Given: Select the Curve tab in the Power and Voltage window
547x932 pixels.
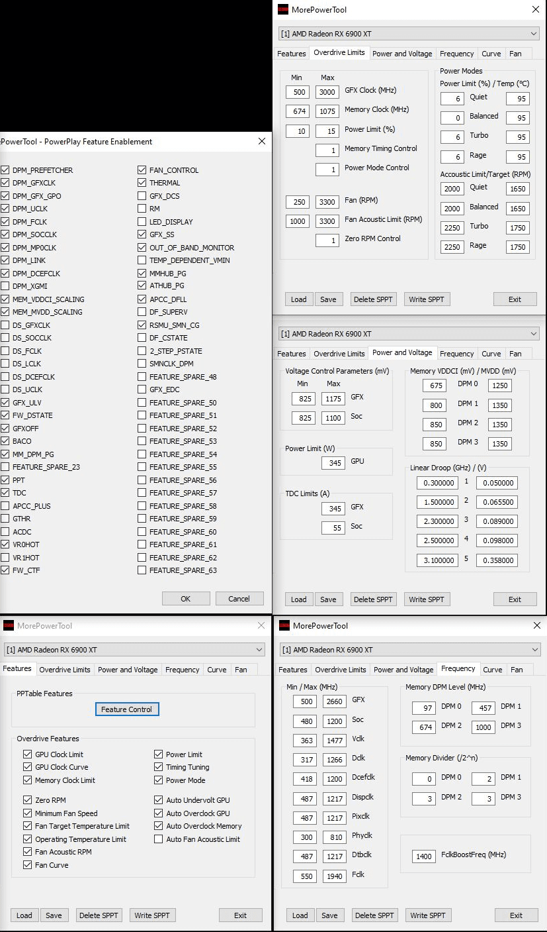Looking at the screenshot, I should (x=491, y=354).
